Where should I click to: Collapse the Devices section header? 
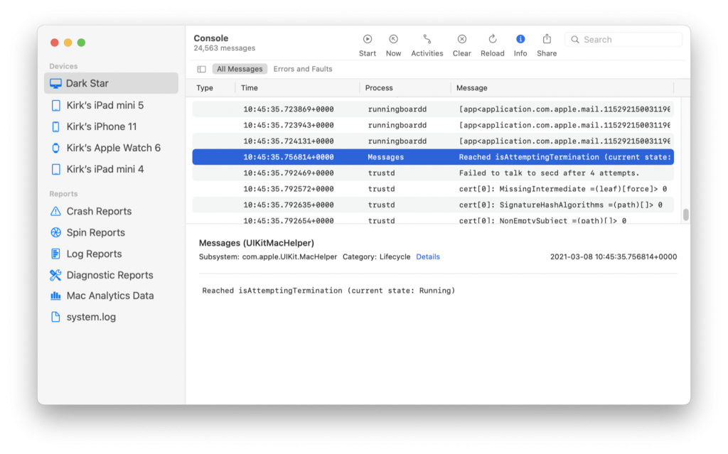[63, 65]
